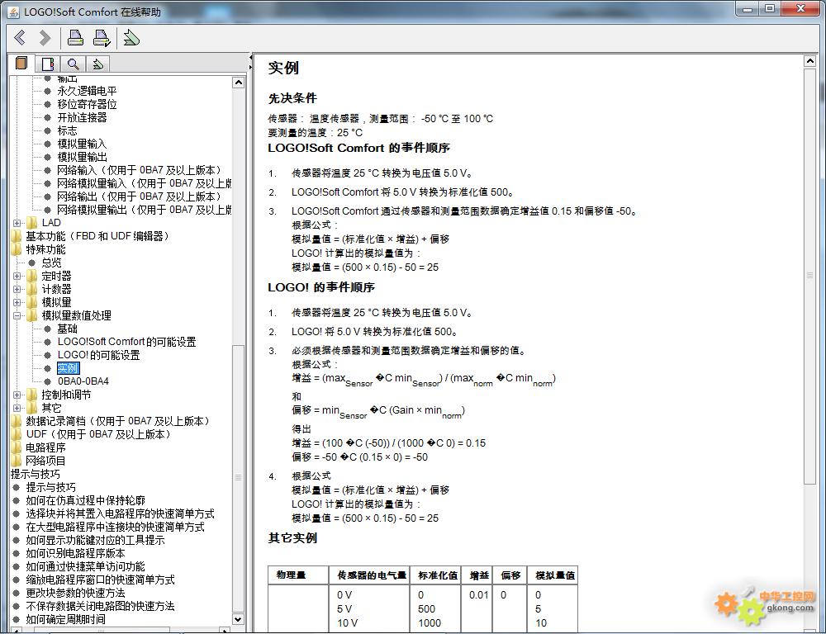Expand the 计数器 folder
This screenshot has height=634, width=826.
[x=17, y=289]
